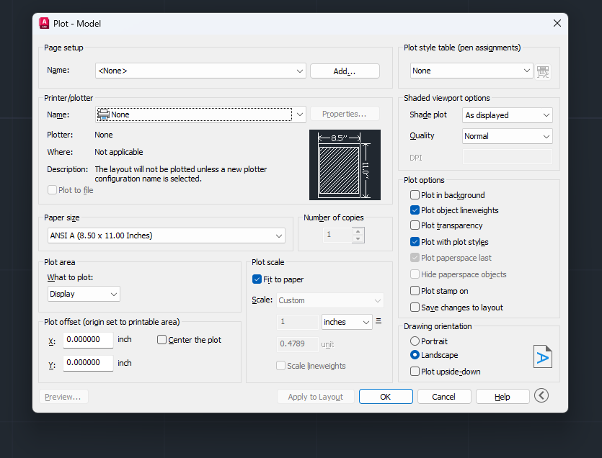Click the scale value field showing 1
This screenshot has height=458, width=602.
(298, 322)
